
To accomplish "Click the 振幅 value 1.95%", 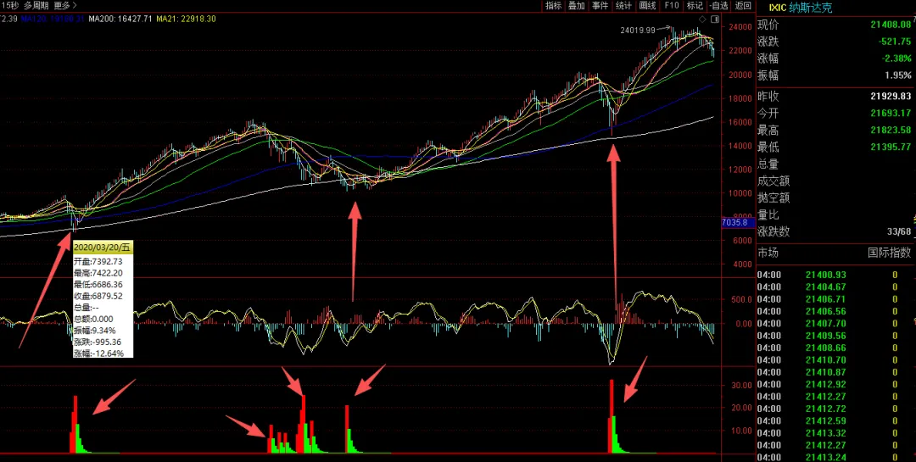I will click(x=896, y=75).
